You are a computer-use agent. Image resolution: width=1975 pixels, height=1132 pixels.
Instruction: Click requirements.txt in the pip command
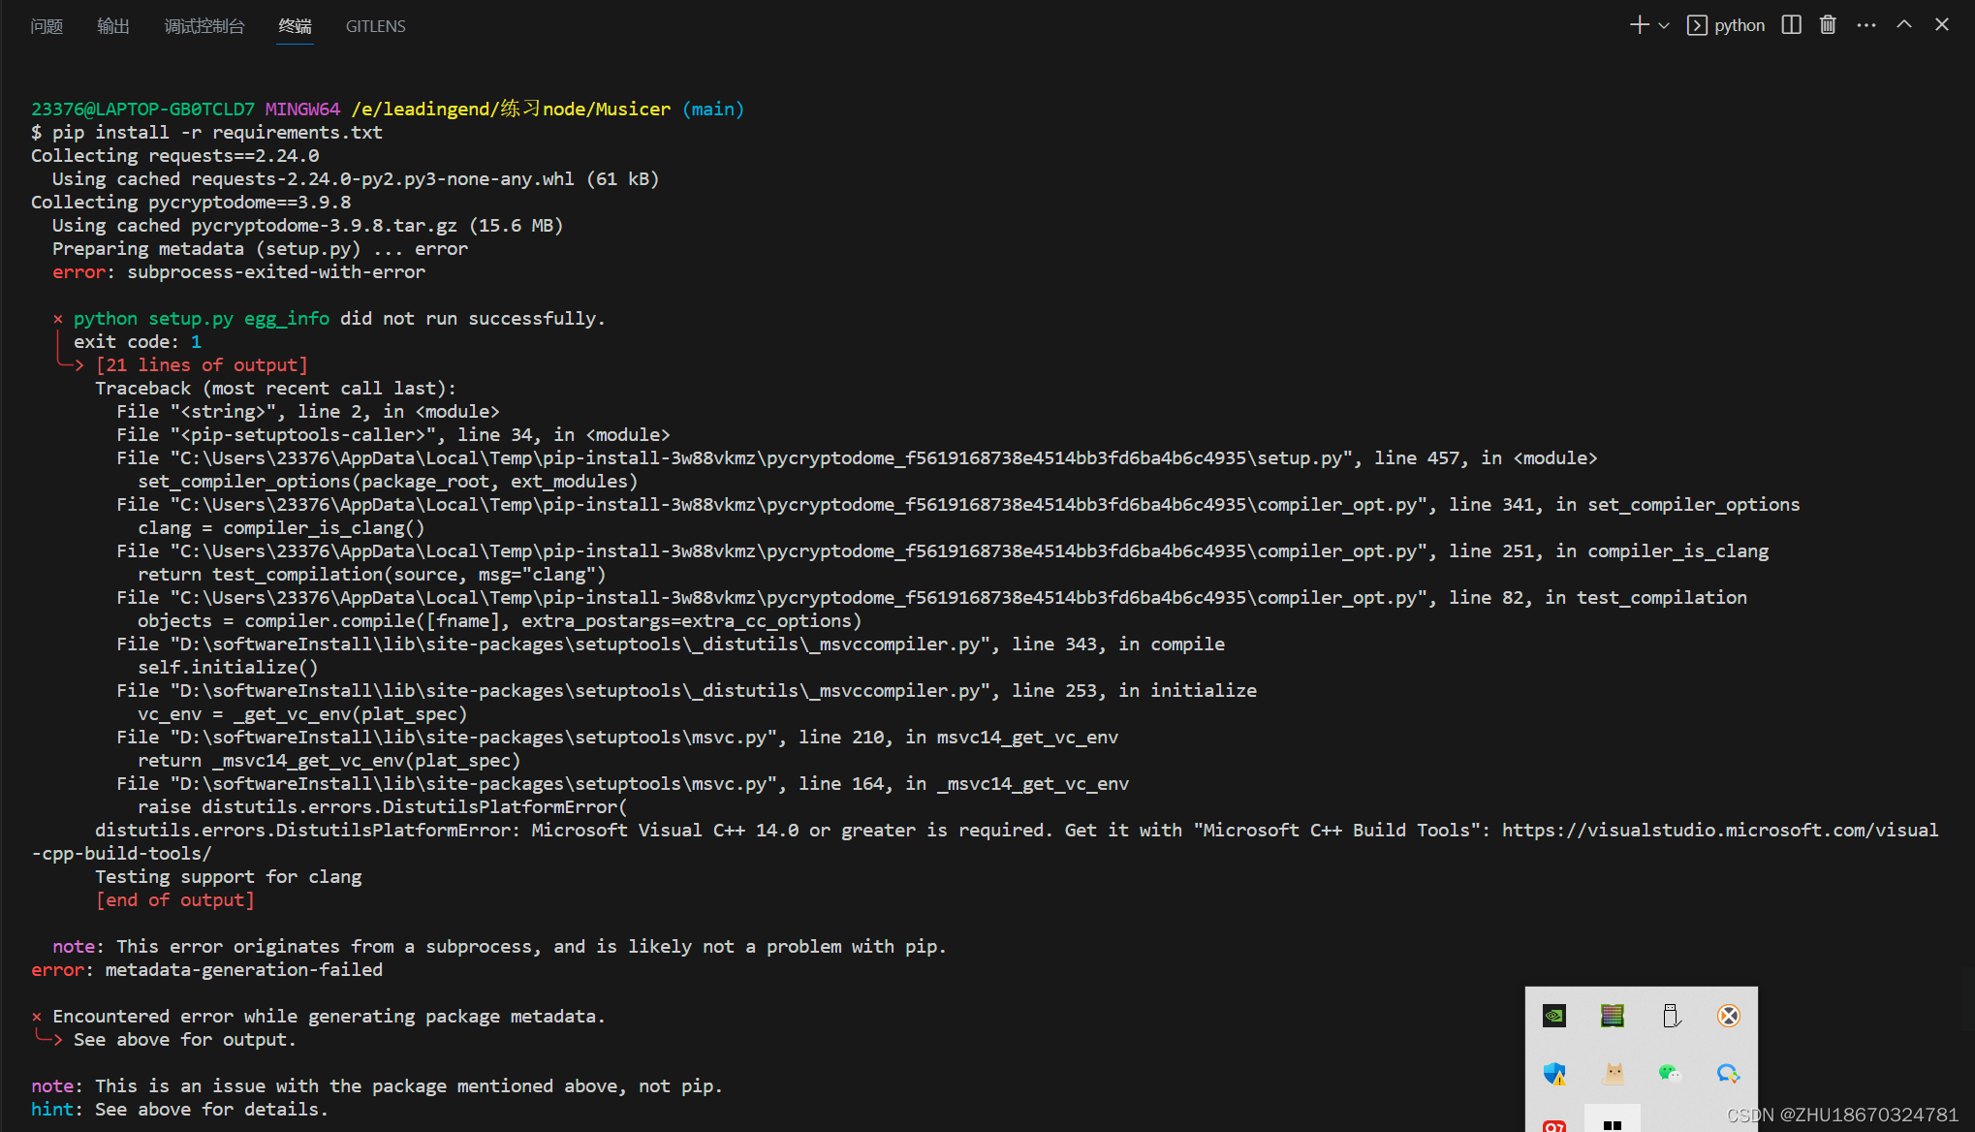pos(298,133)
